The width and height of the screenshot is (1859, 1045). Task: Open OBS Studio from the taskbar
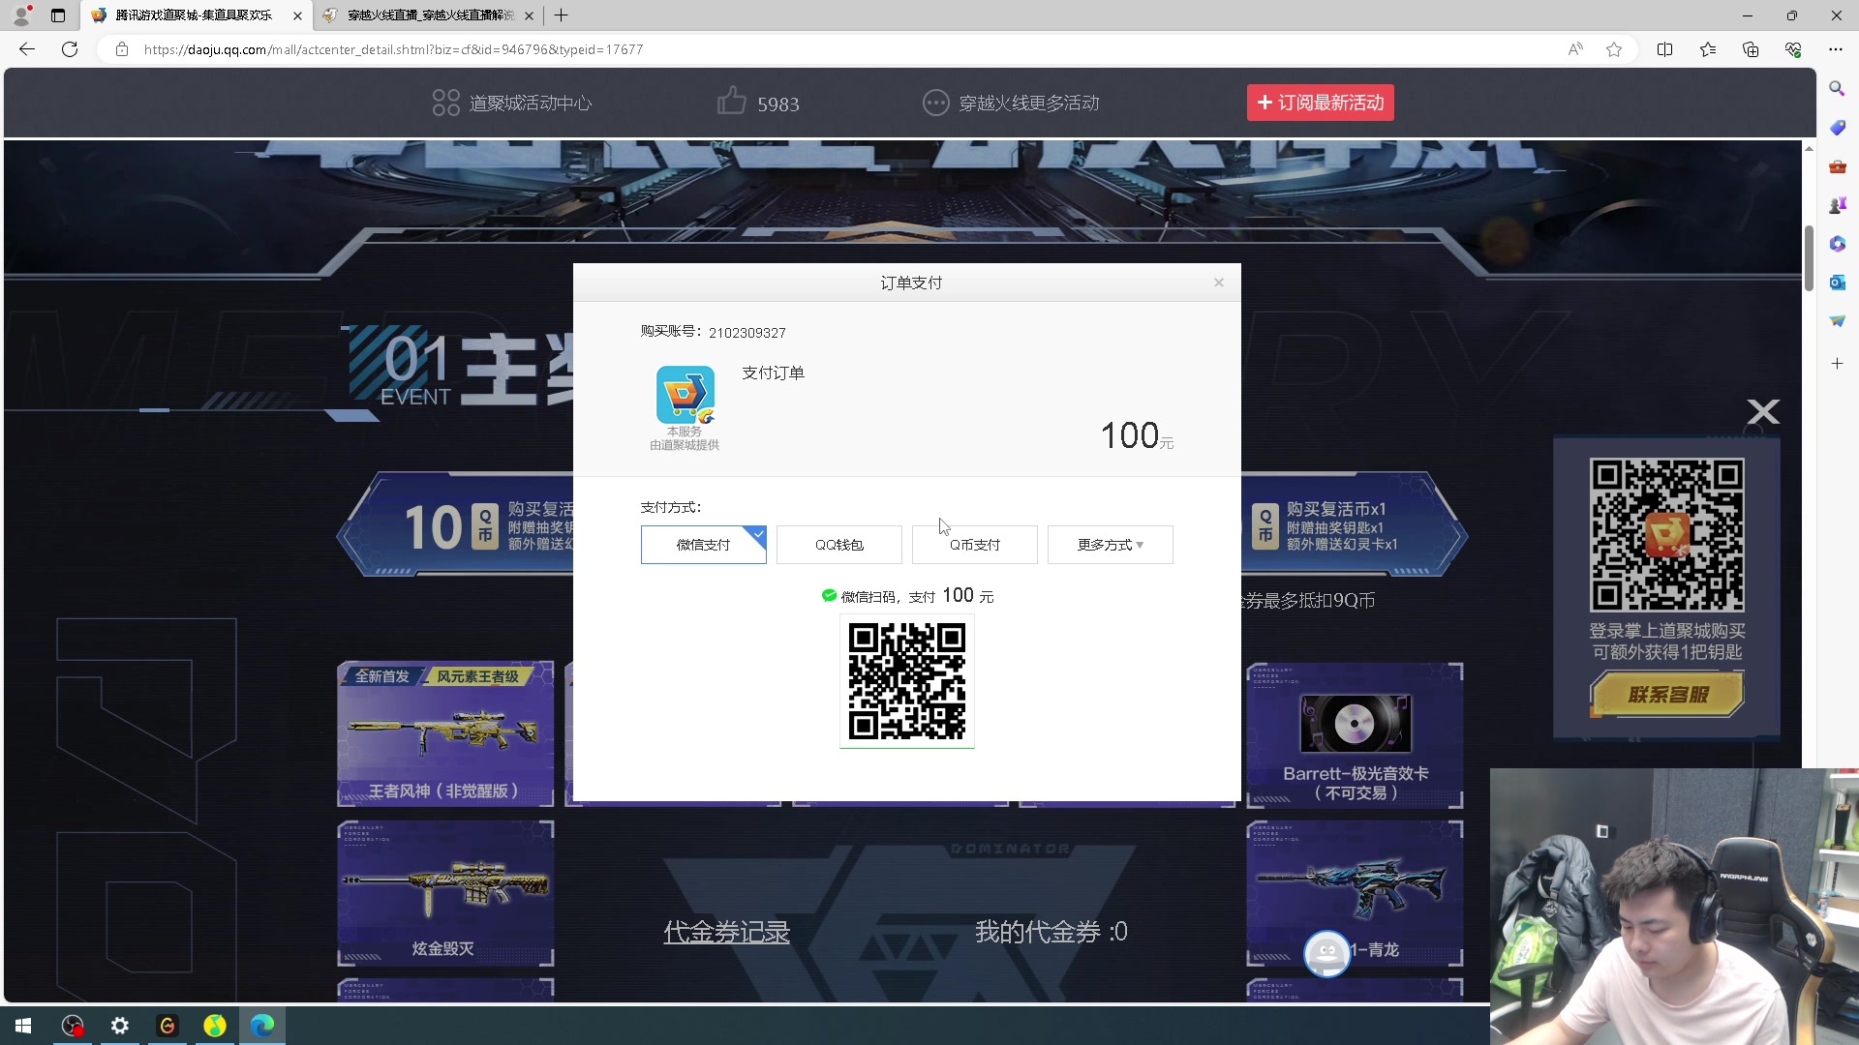pos(73,1025)
